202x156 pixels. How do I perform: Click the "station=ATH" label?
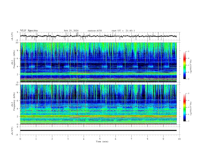(95, 31)
